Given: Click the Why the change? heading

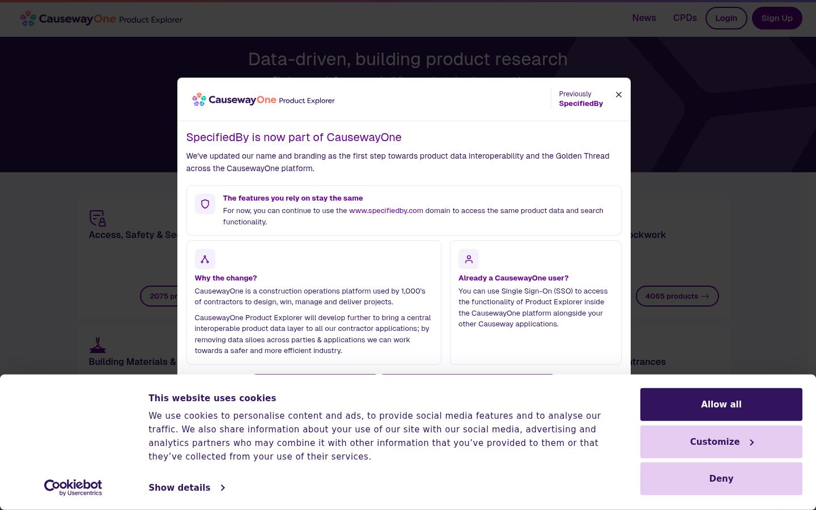Looking at the screenshot, I should point(226,278).
